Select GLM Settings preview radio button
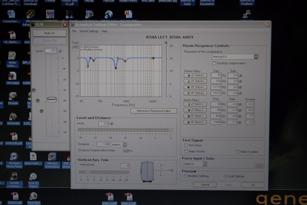Screen dimensions: 307x205 pos(225,176)
